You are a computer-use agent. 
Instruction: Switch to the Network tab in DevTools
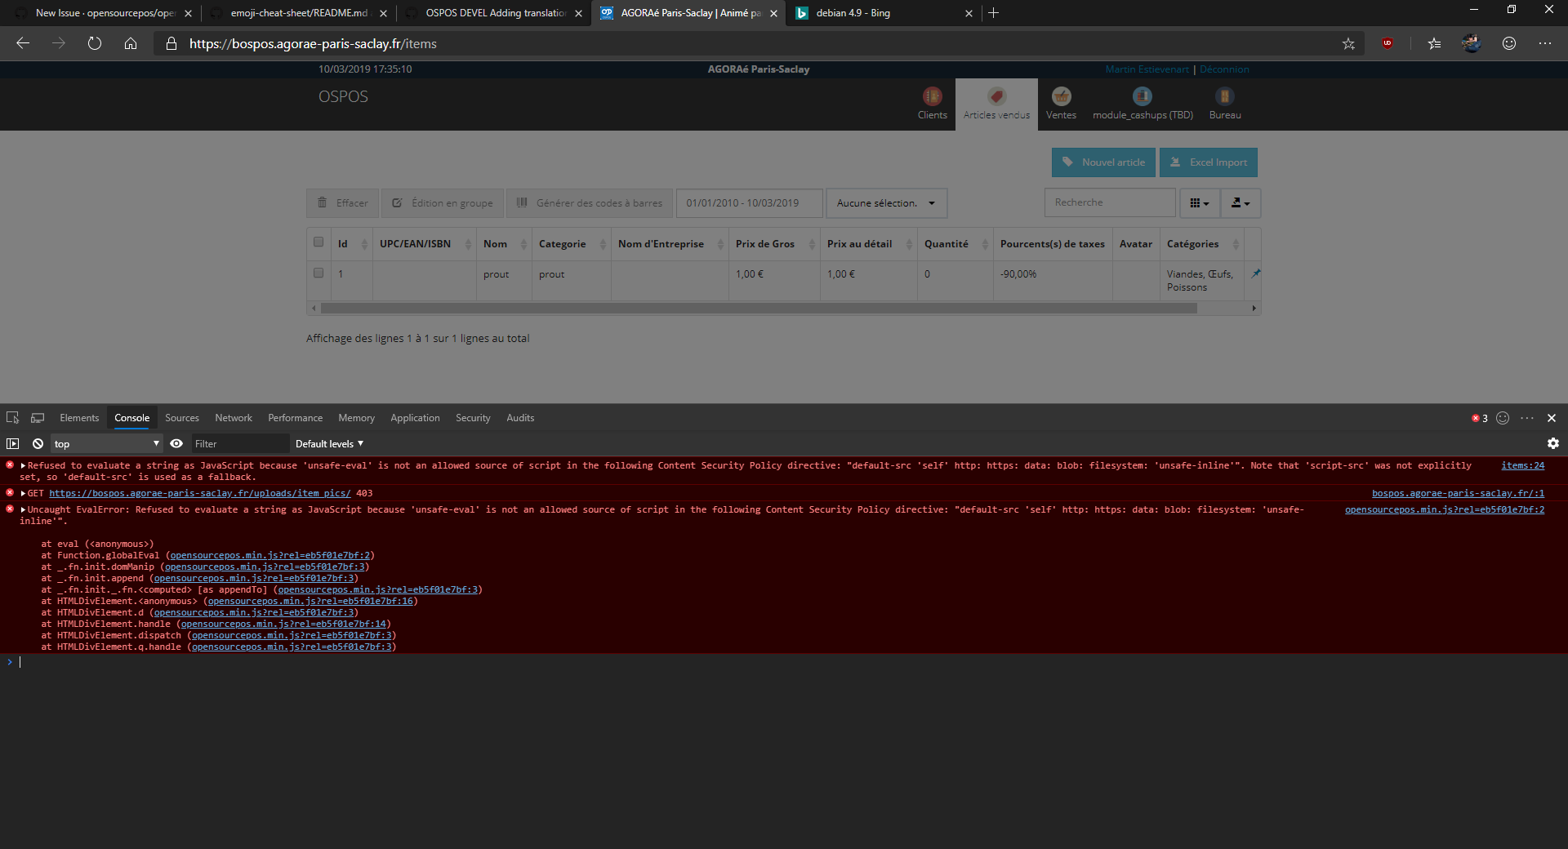233,417
